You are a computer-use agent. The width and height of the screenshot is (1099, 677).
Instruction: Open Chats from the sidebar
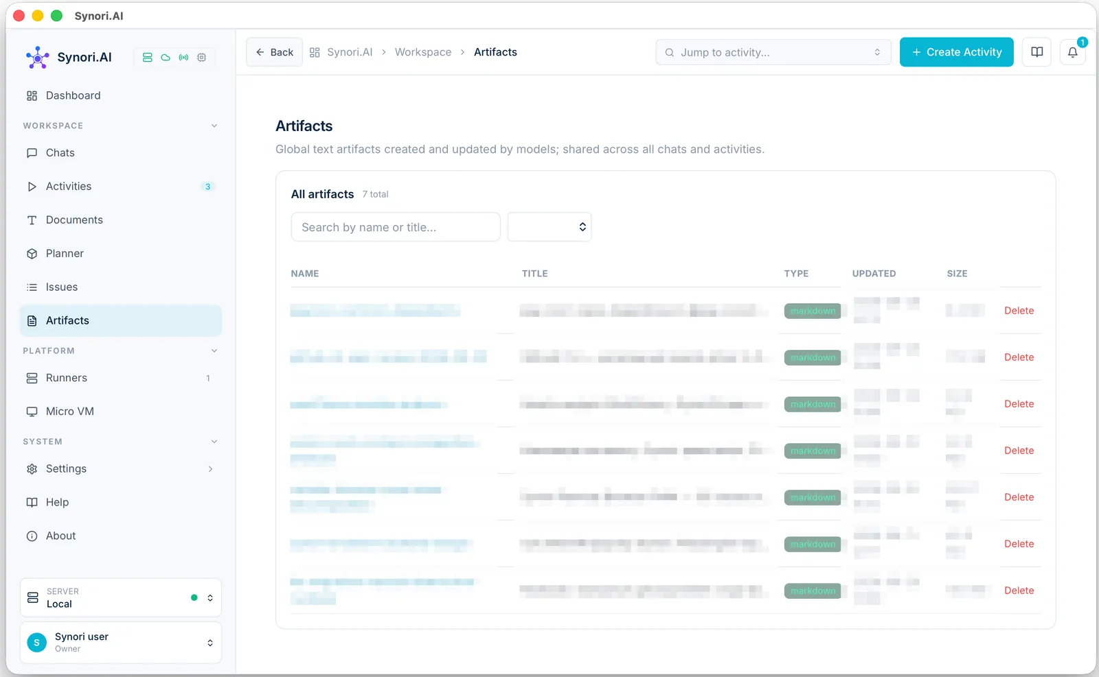click(x=121, y=153)
